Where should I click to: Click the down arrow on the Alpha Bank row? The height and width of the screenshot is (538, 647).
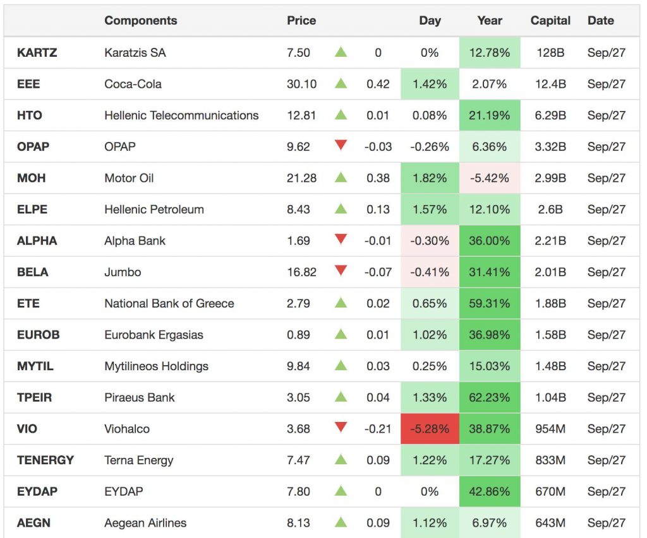pos(341,240)
